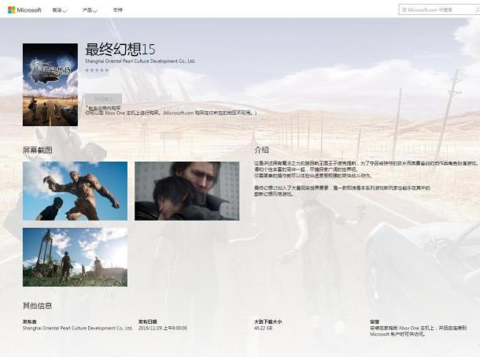Expand the 产品 dropdown menu
480x357 pixels.
coord(90,10)
